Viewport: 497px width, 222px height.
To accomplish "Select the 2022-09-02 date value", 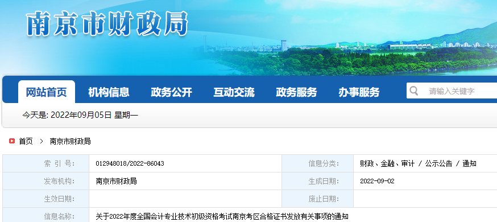I will click(x=377, y=182).
